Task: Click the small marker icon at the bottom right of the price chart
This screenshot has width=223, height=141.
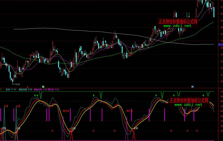Action: [192, 86]
